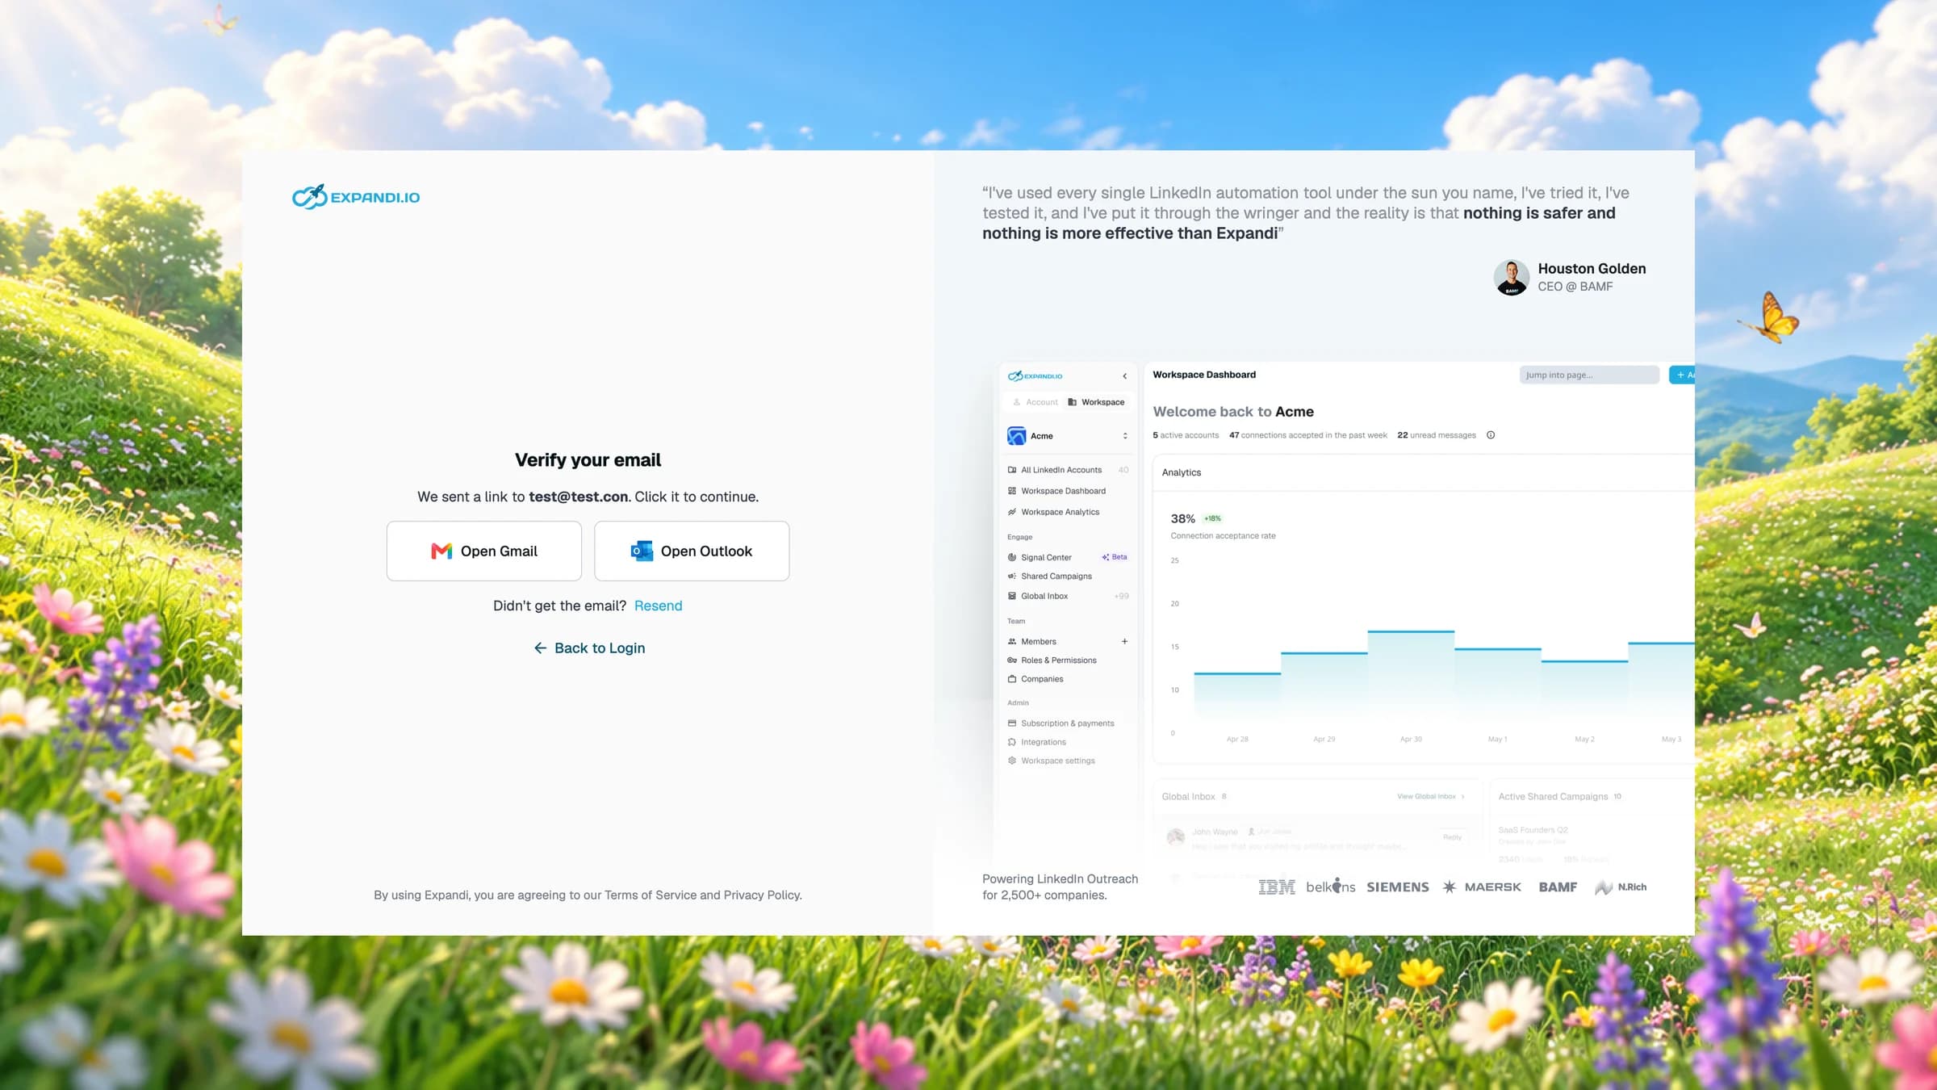
Task: Click the Privacy Policy text
Action: point(761,895)
